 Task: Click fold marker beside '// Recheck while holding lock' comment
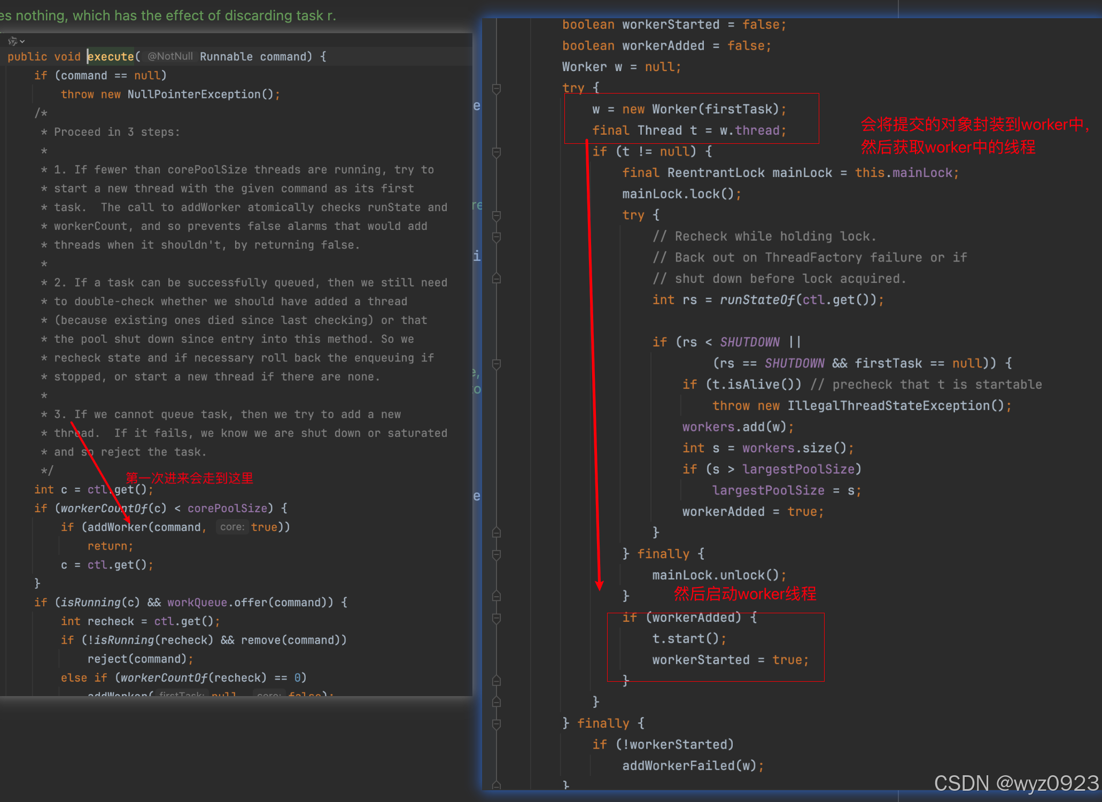pos(496,237)
